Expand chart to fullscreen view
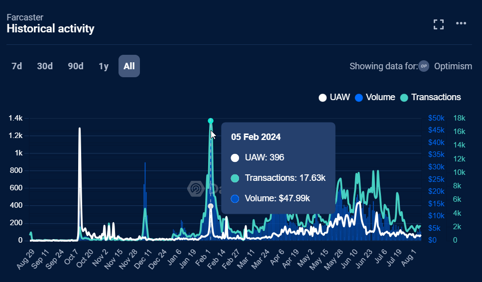 pos(439,24)
